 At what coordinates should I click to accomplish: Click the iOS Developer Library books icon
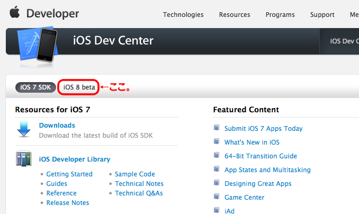(24, 158)
